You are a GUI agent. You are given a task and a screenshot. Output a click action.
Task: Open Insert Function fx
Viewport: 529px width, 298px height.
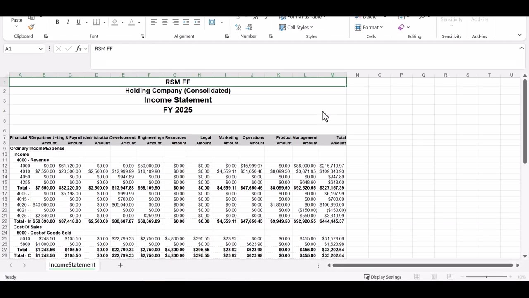click(x=79, y=49)
